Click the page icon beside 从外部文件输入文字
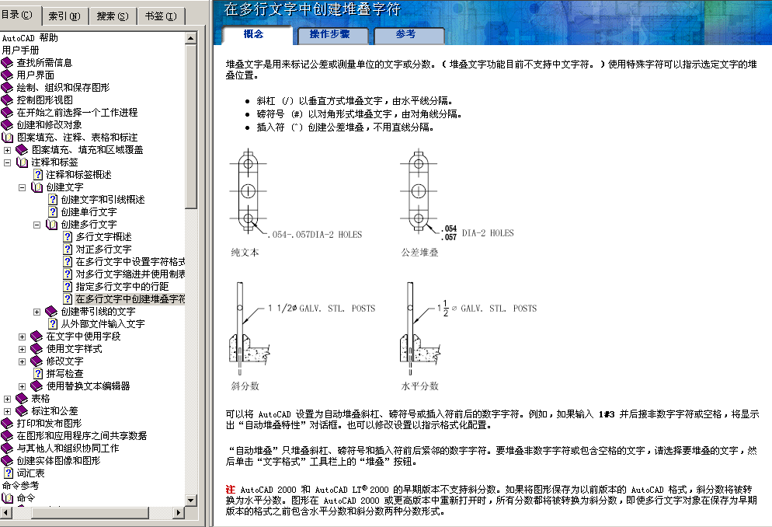Viewport: 772px width, 527px height. click(53, 324)
